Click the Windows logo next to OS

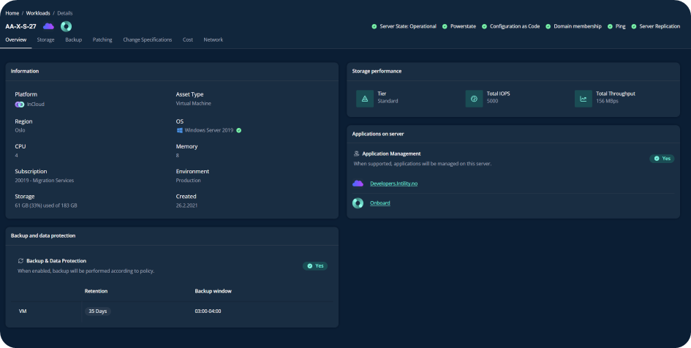point(179,130)
